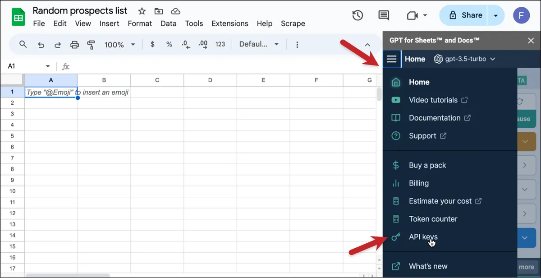This screenshot has width=541, height=278.
Task: Open the File menu
Action: [x=39, y=23]
